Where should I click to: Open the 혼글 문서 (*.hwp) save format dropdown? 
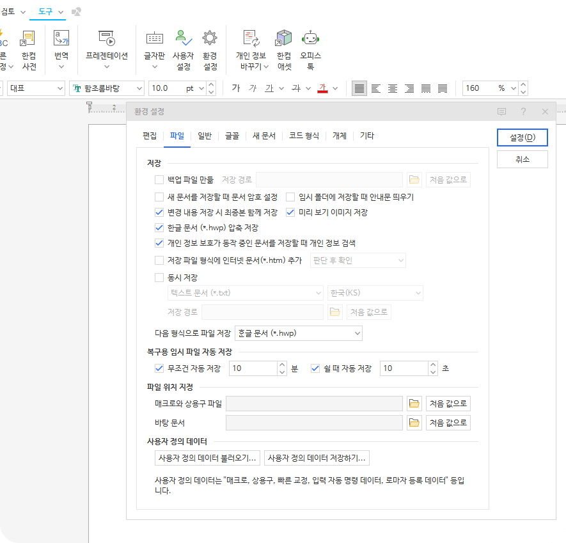pos(299,333)
